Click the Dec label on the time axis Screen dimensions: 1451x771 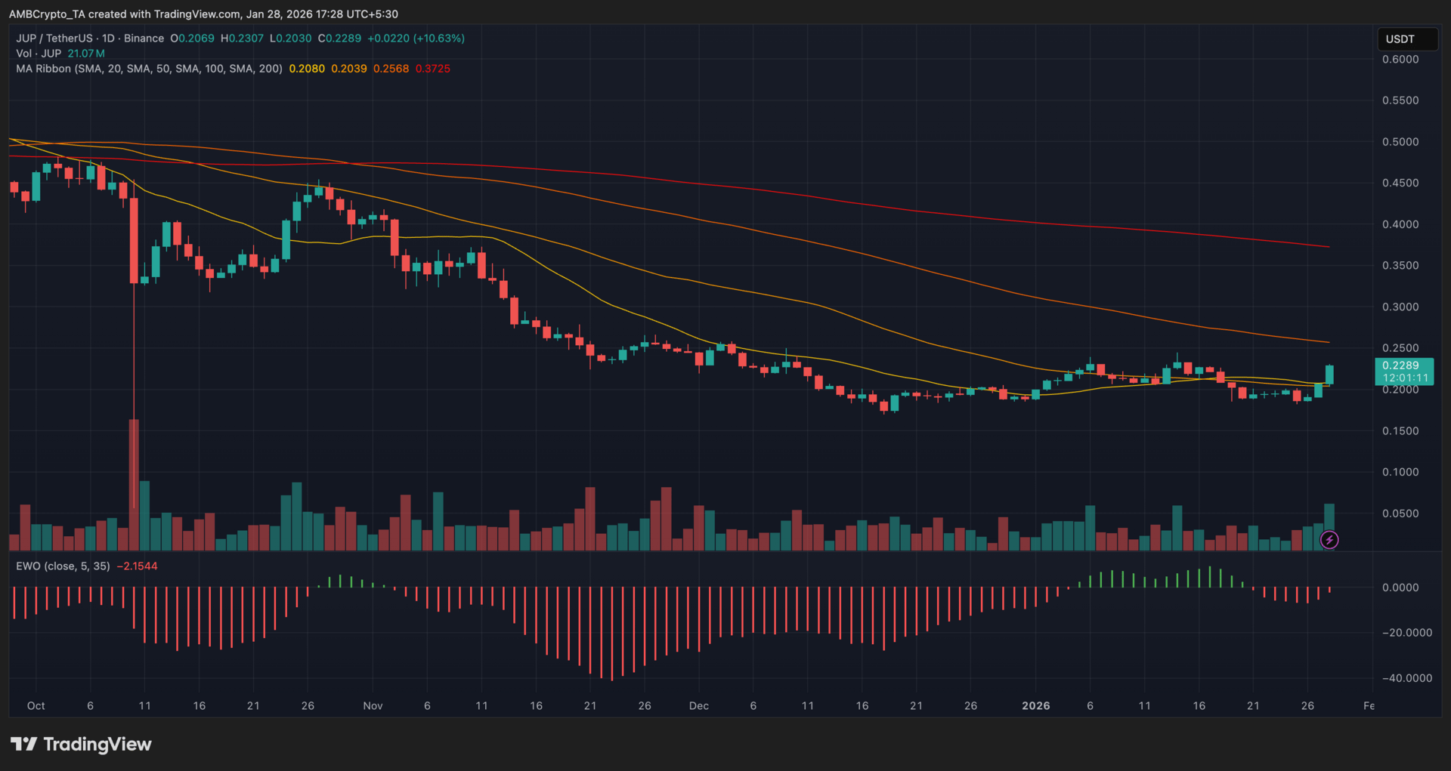coord(699,706)
